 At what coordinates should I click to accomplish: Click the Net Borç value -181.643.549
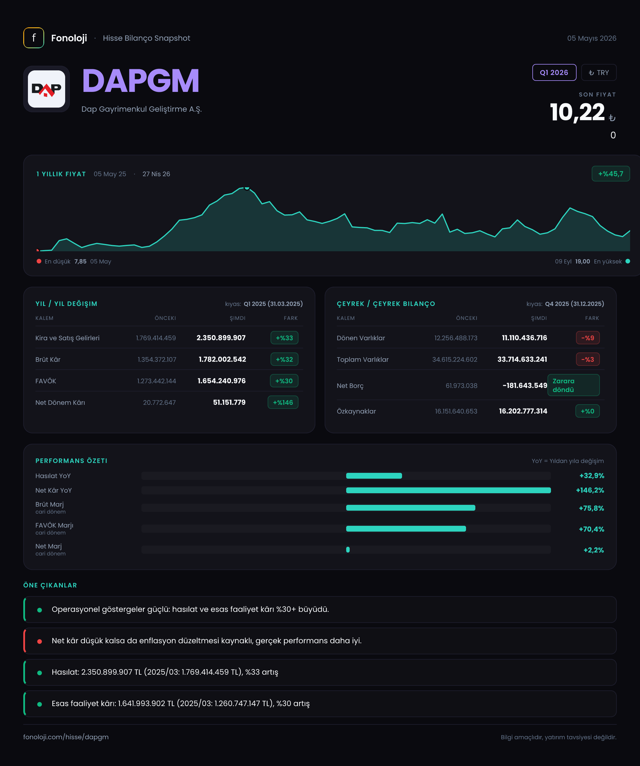point(525,386)
